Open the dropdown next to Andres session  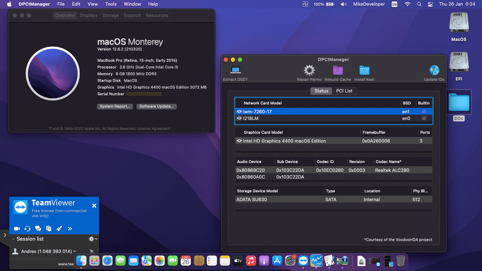74,252
